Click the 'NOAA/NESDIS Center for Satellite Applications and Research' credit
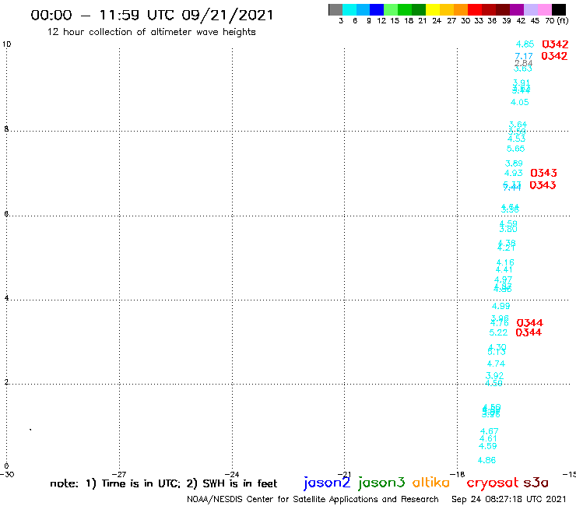 [313, 500]
